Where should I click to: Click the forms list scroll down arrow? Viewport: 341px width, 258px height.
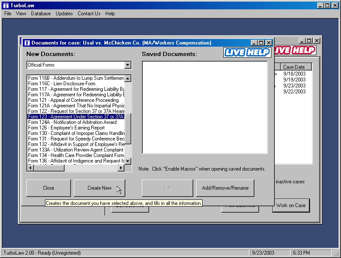click(x=128, y=161)
